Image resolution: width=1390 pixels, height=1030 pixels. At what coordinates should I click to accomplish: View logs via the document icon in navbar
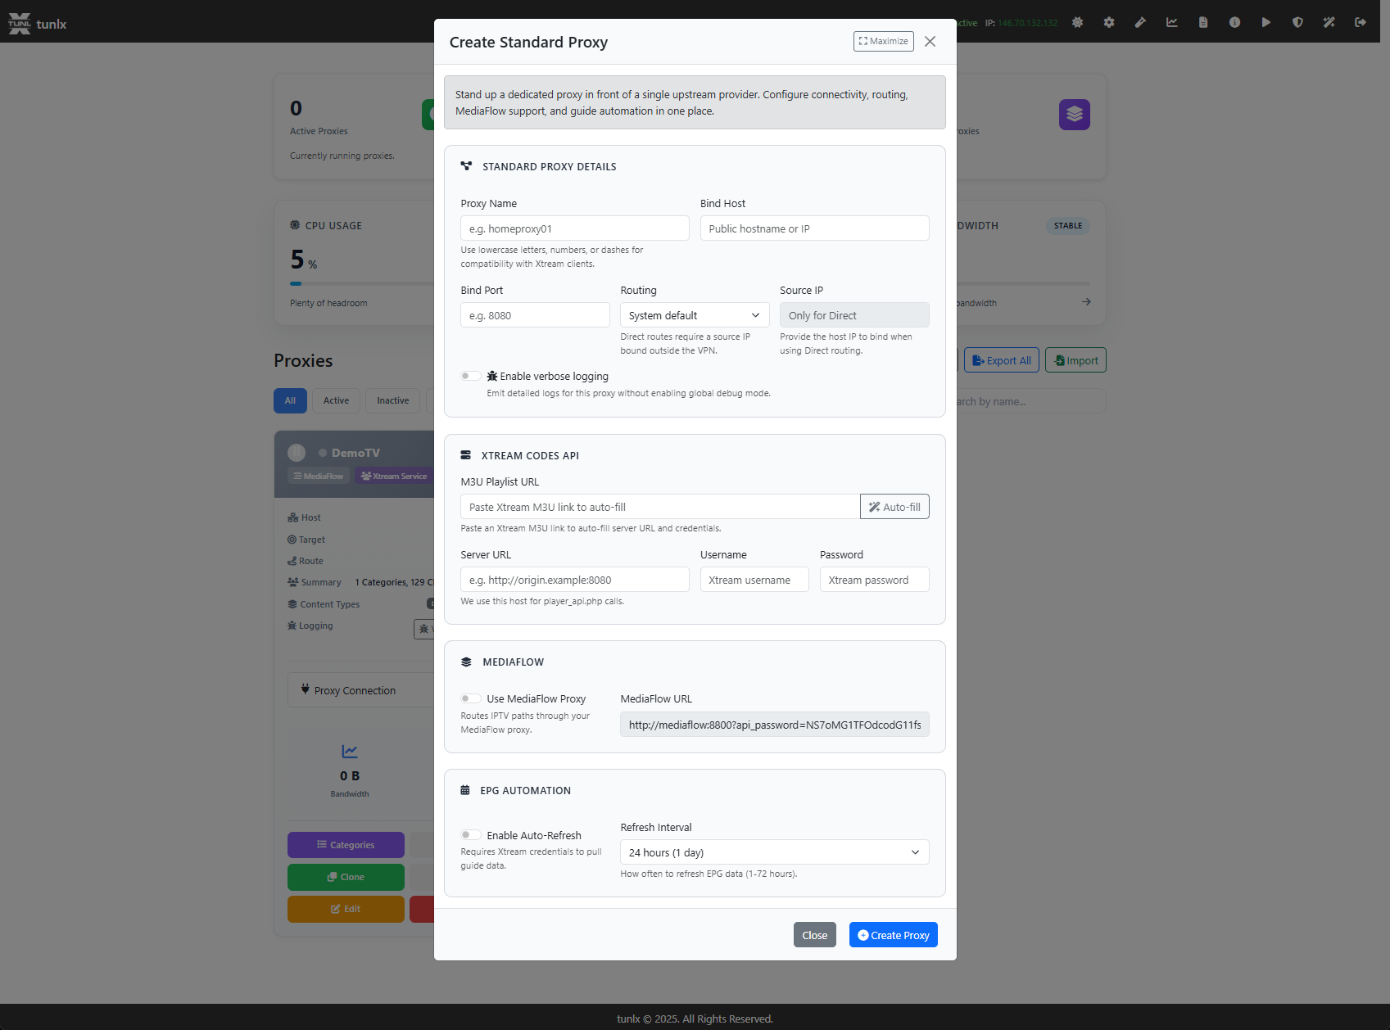(1203, 22)
